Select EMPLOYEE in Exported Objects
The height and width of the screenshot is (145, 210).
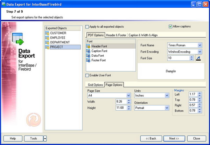tap(58, 38)
